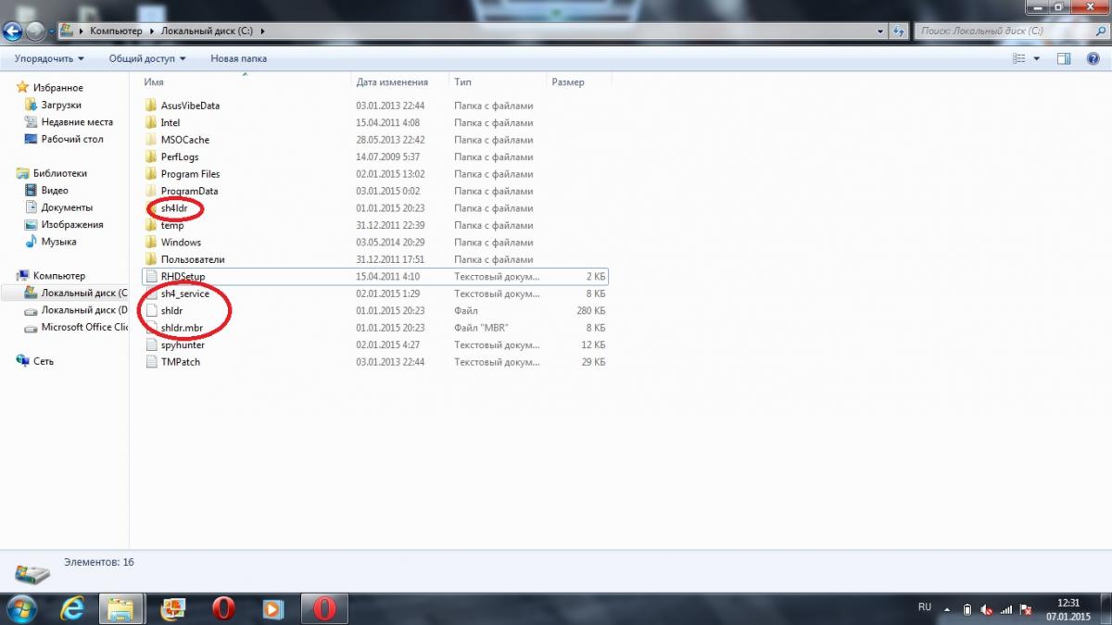Open Избранное in navigation pane
This screenshot has height=625, width=1112.
click(58, 88)
